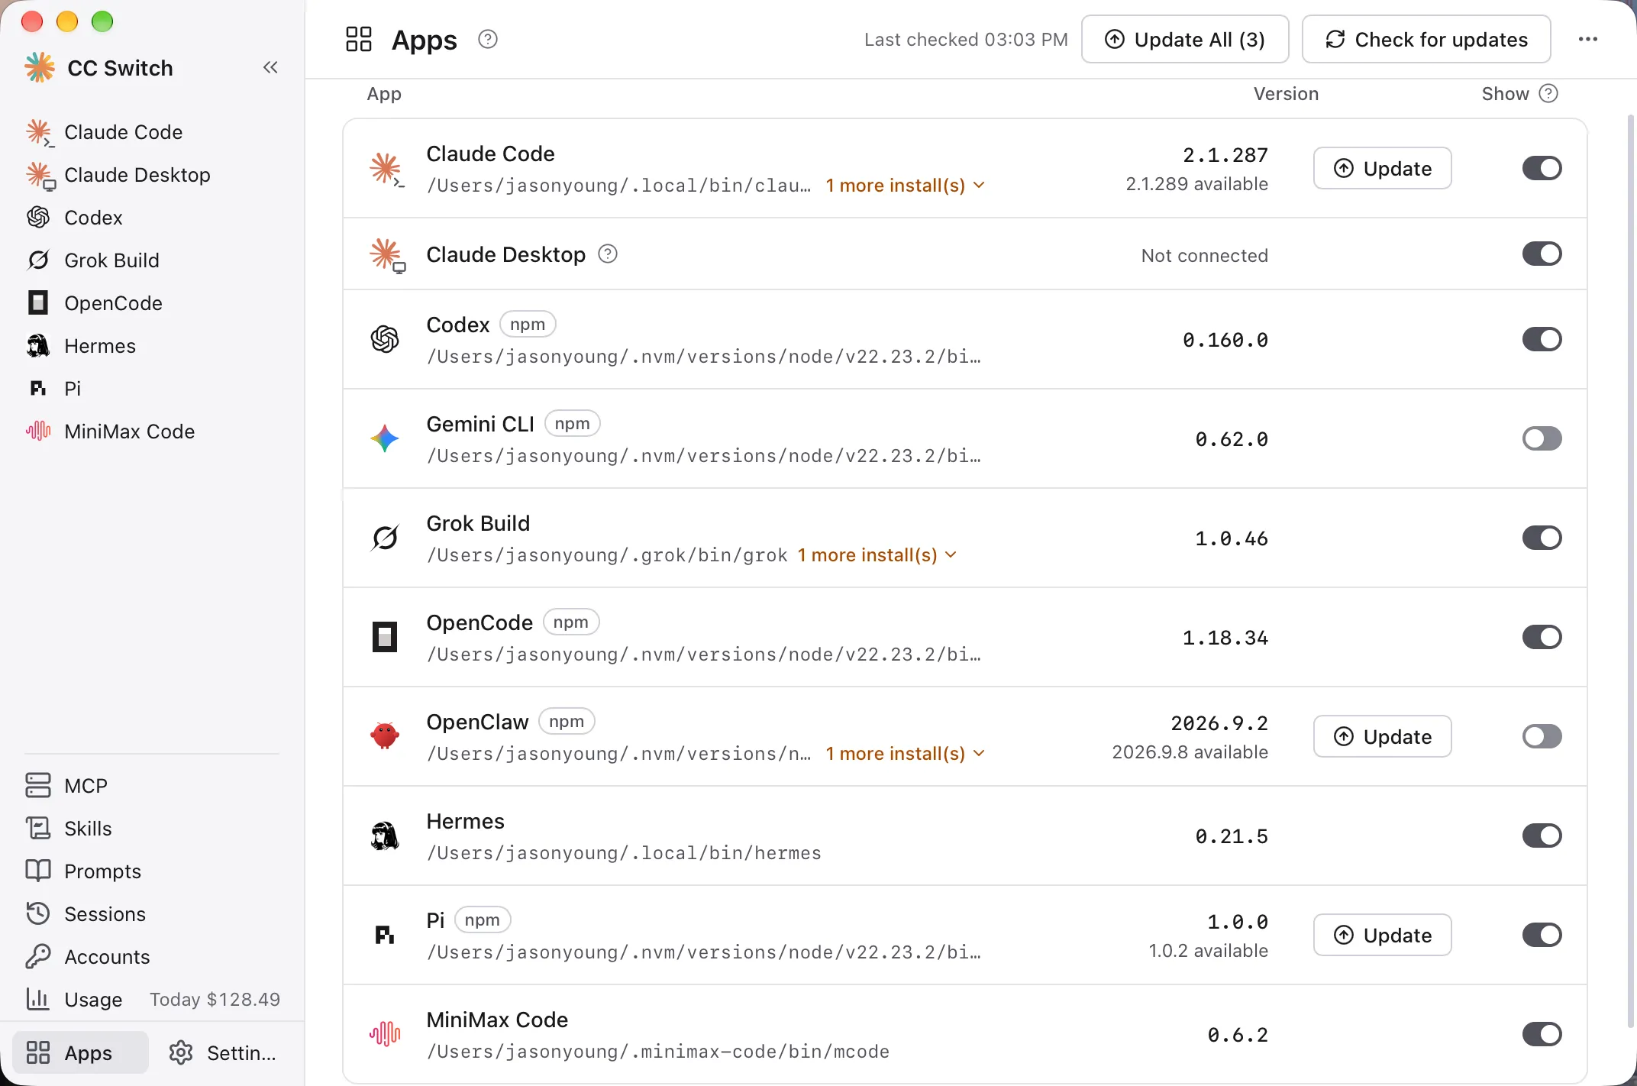Click the help icon beside Claude Desktop row
Viewport: 1637px width, 1086px height.
(x=608, y=254)
